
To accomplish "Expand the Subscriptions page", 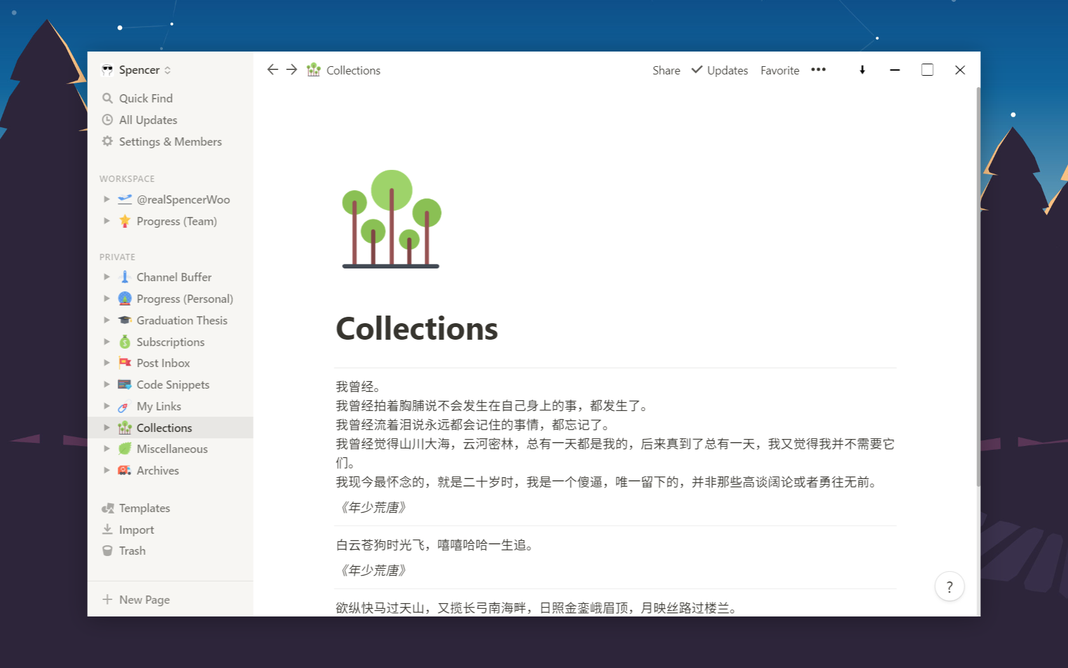I will [107, 342].
